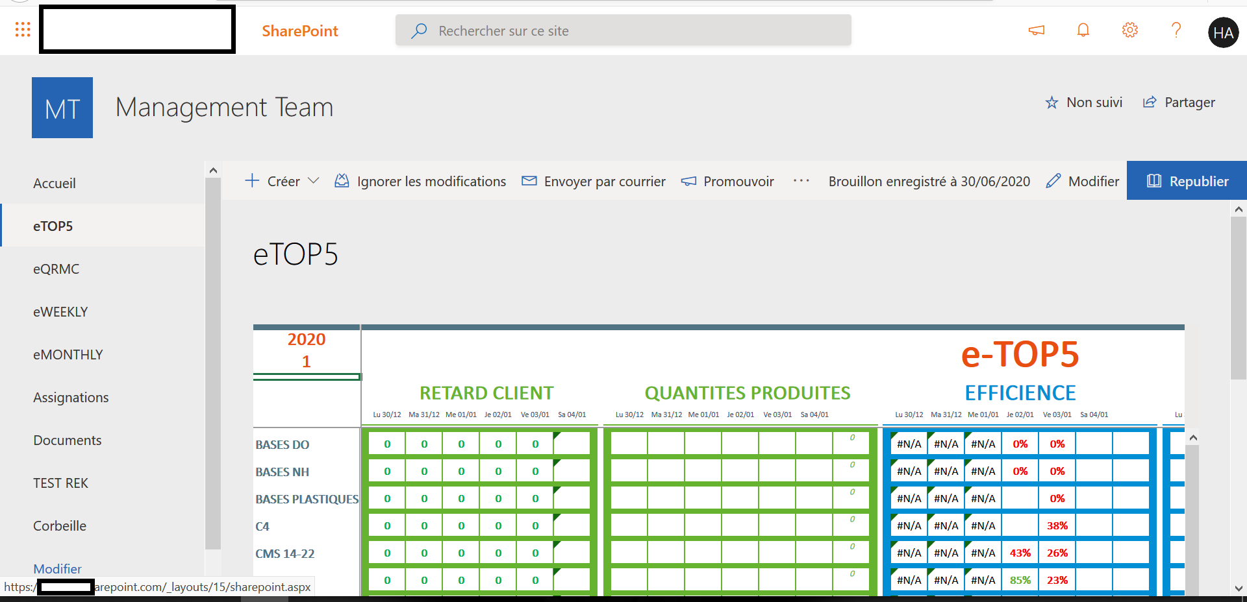Click Envoyer par courrier

594,181
